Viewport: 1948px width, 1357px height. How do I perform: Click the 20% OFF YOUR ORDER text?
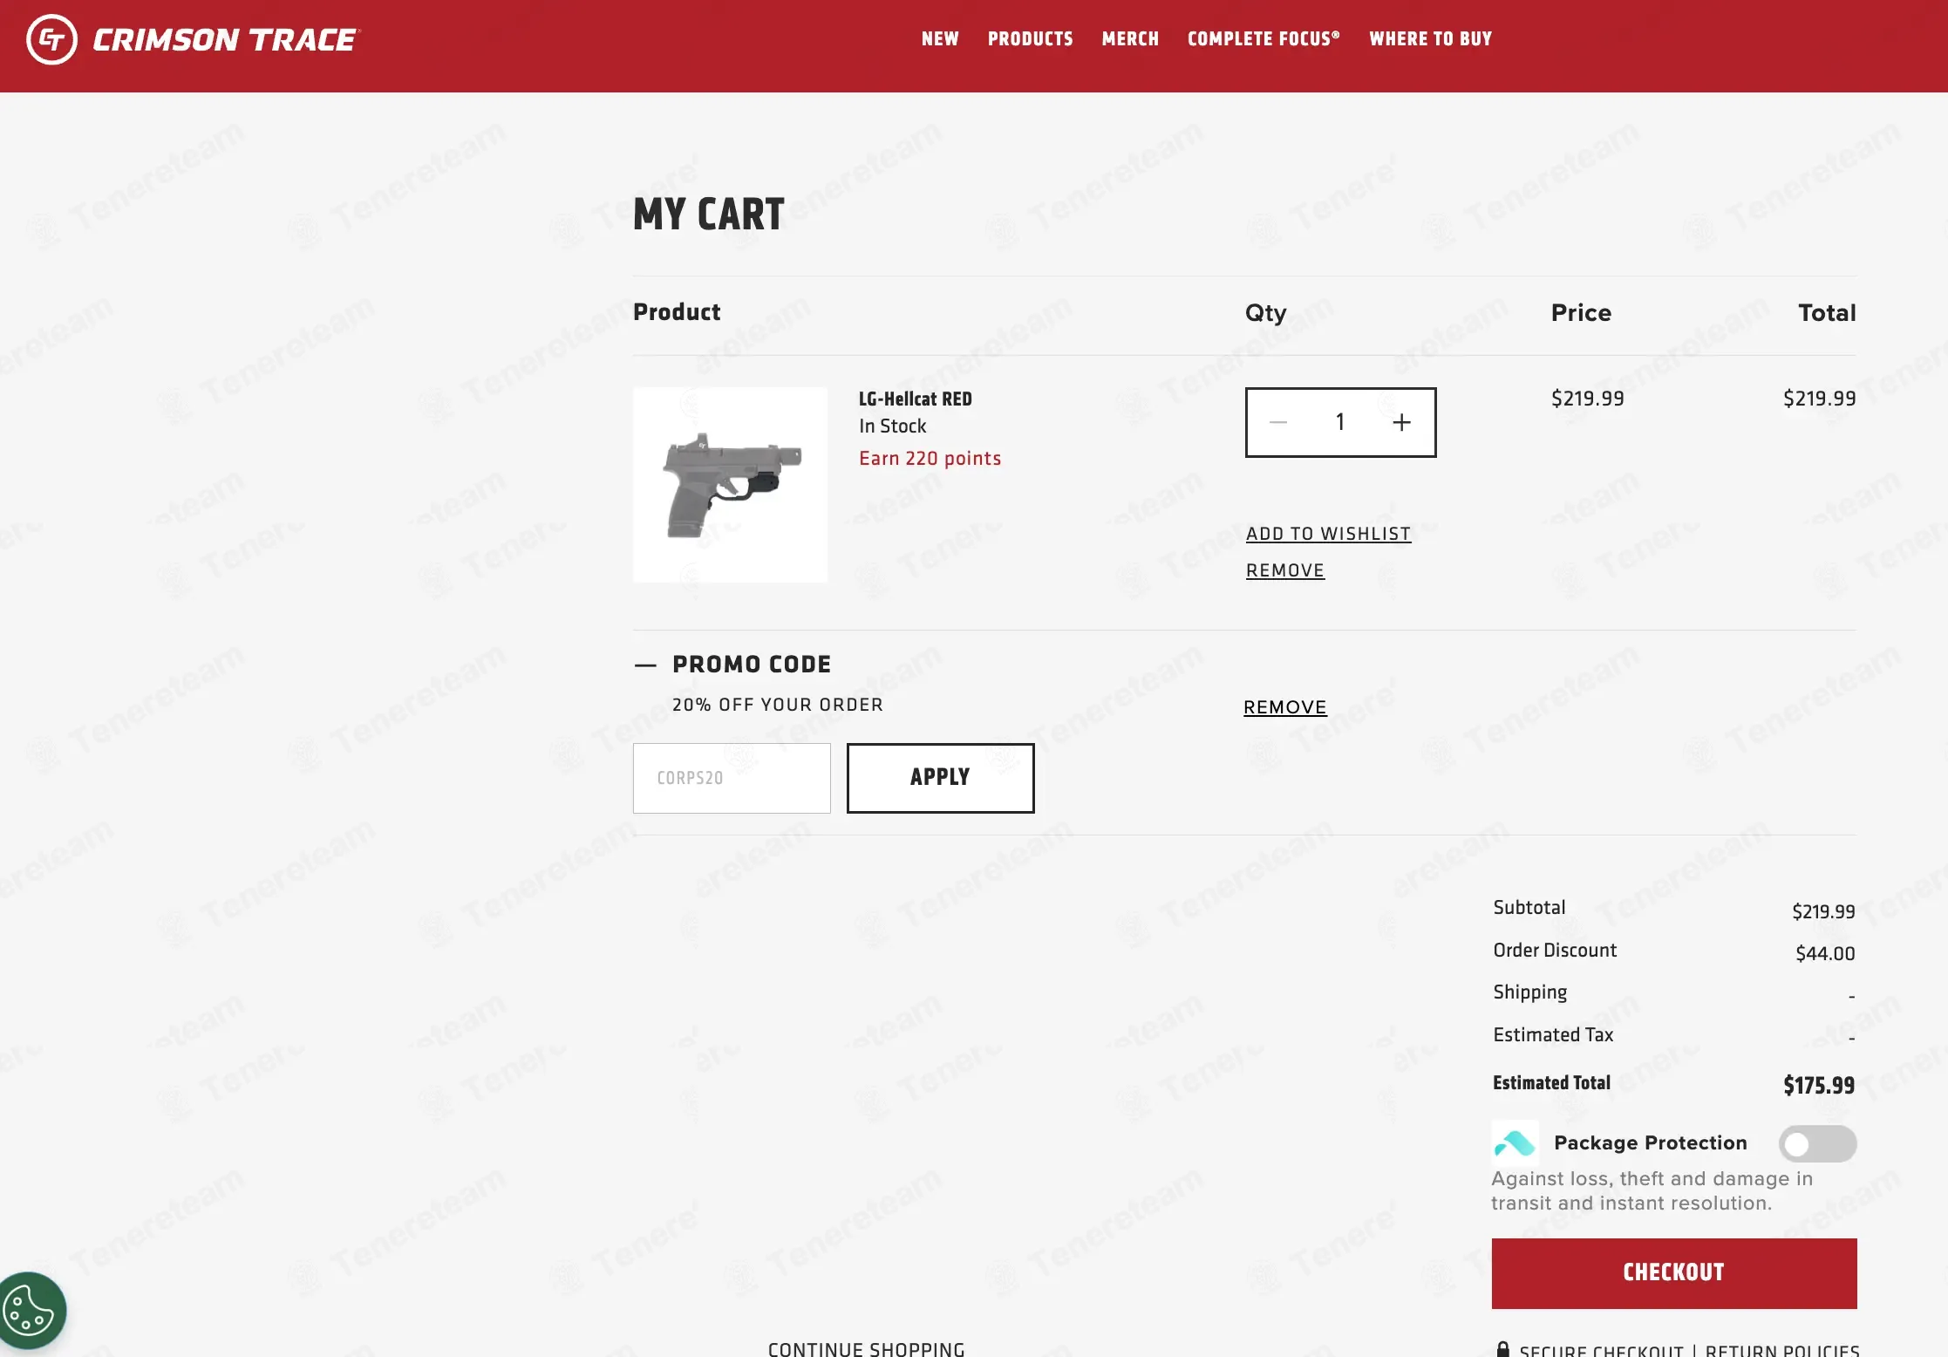[777, 705]
